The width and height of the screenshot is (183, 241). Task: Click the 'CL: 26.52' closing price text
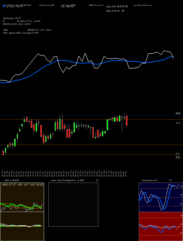point(67,7)
